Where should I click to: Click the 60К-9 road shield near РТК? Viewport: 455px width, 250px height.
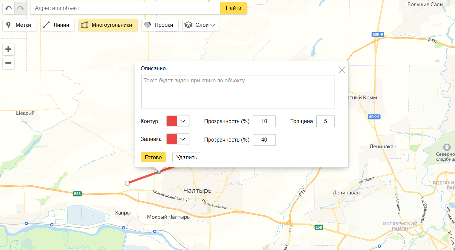click(378, 34)
